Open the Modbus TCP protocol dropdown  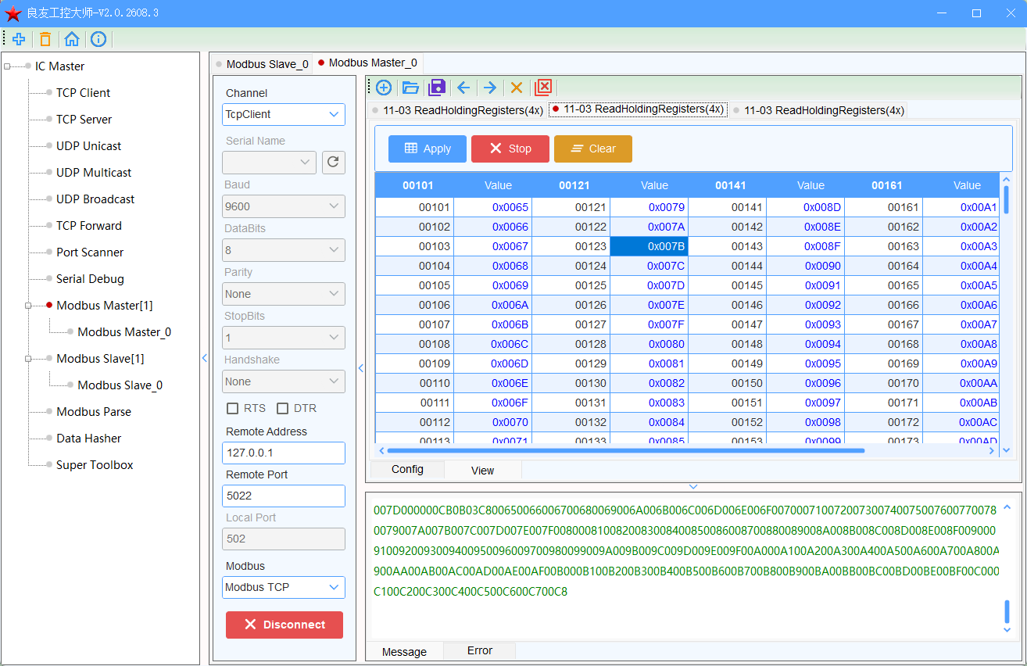284,587
